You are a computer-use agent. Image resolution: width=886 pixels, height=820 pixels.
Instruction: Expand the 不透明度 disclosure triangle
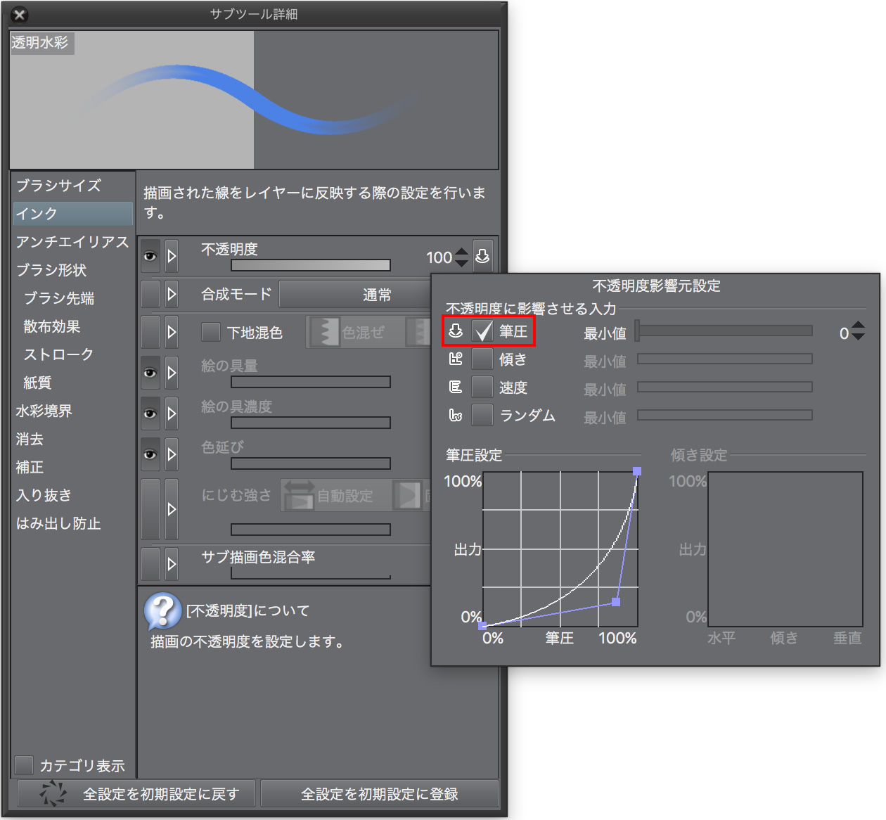pos(172,256)
